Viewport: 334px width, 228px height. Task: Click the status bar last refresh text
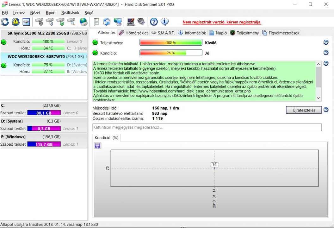pyautogui.click(x=49, y=225)
